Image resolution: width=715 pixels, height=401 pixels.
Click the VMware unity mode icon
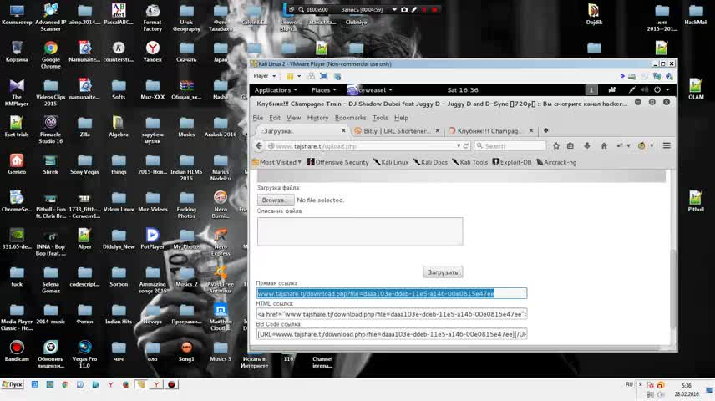pyautogui.click(x=337, y=76)
